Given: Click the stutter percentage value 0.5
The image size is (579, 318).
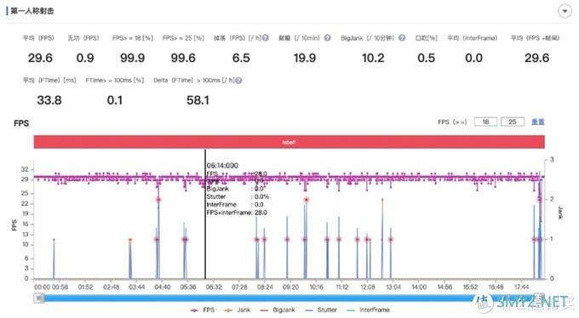Looking at the screenshot, I should 426,58.
